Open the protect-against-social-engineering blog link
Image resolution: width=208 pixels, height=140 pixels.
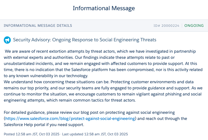click(70, 118)
